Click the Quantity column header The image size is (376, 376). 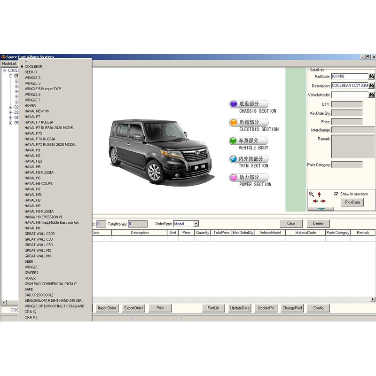click(x=203, y=233)
